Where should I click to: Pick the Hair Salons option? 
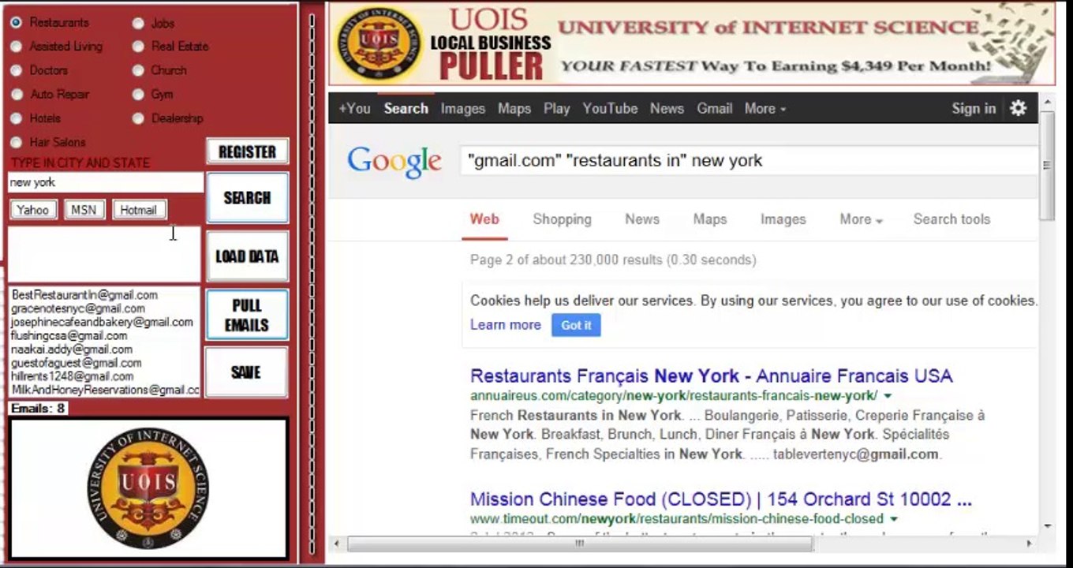pyautogui.click(x=16, y=143)
